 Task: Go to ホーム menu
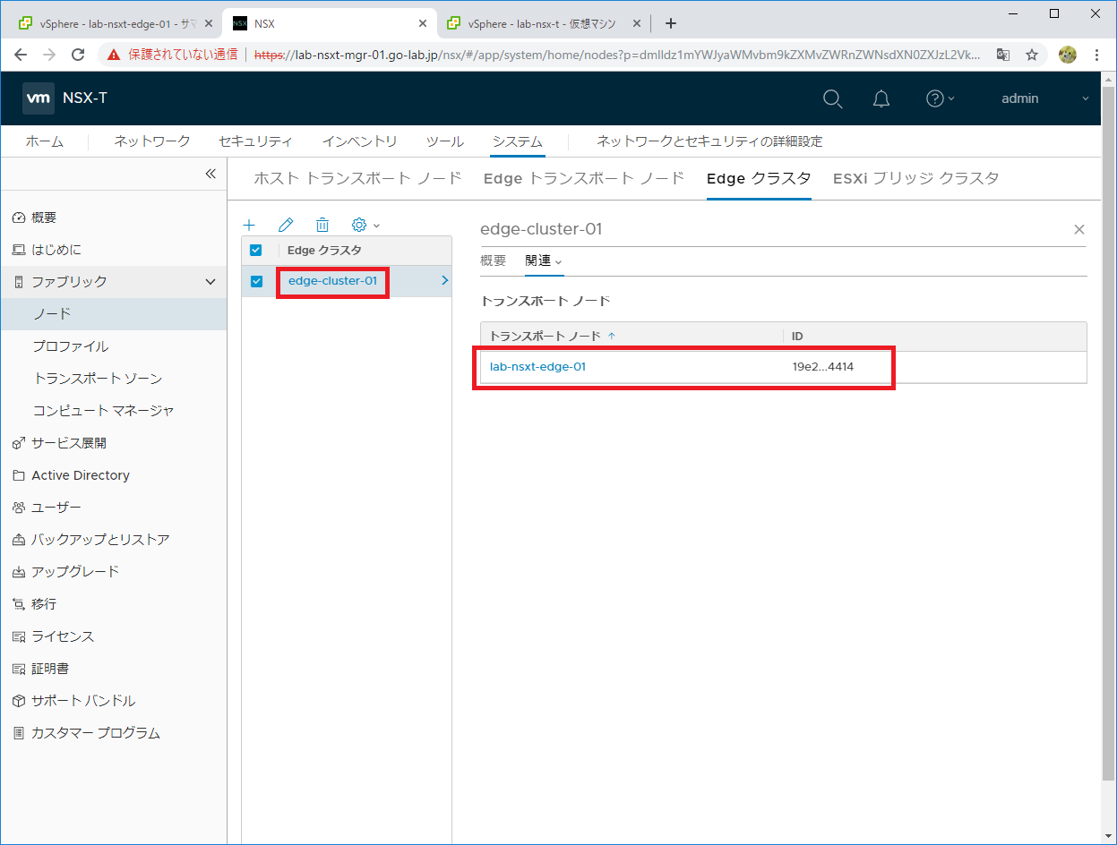[44, 141]
